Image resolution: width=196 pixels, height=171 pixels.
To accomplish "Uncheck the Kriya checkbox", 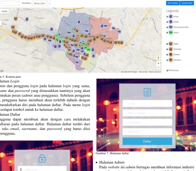I will coord(167,16).
